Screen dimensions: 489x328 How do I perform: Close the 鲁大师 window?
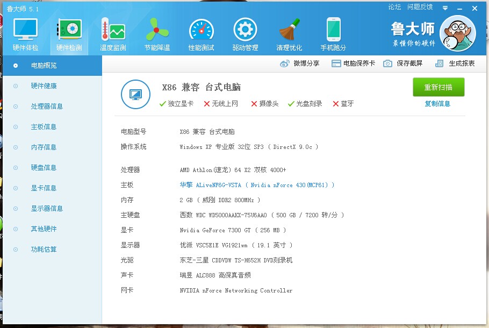point(474,9)
